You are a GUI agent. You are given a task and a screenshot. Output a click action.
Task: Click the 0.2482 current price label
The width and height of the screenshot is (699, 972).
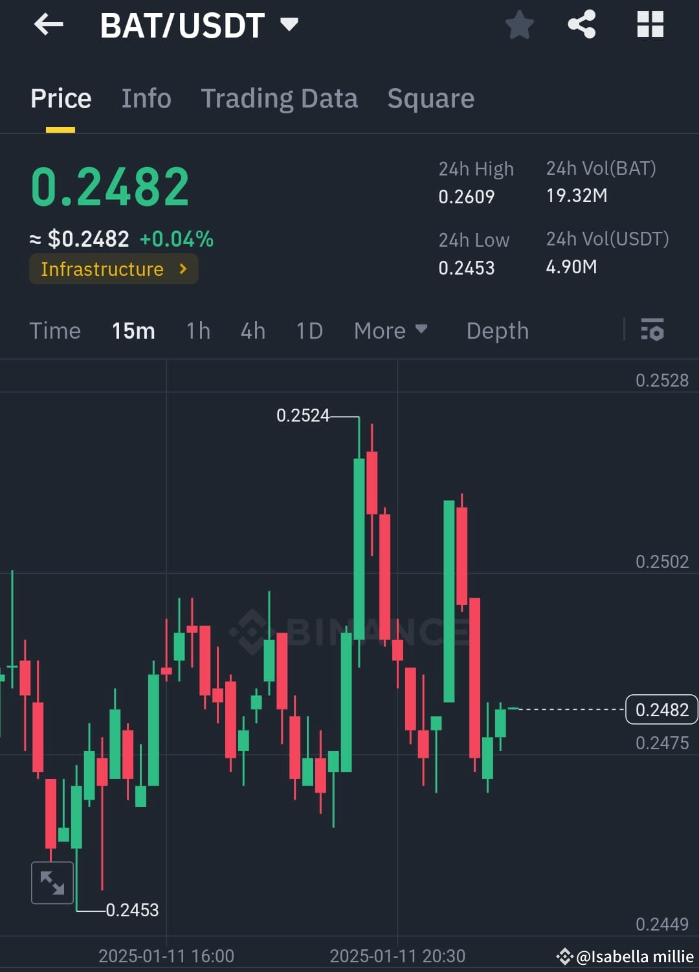(661, 710)
